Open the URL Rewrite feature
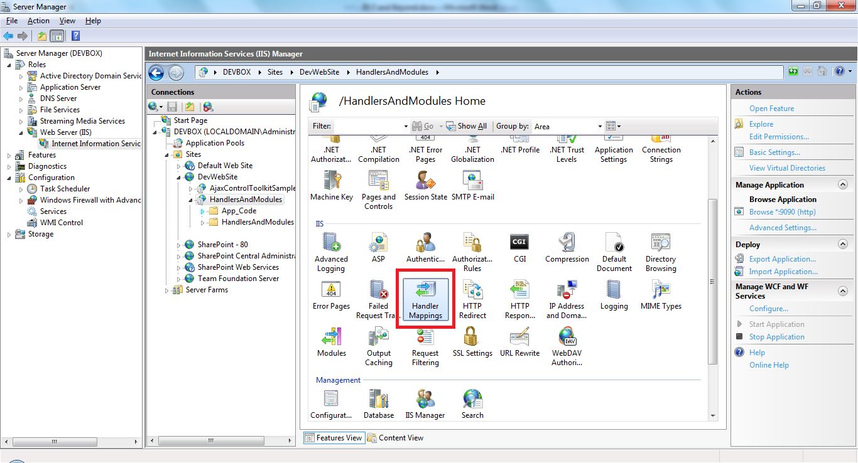The width and height of the screenshot is (858, 463). 519,343
